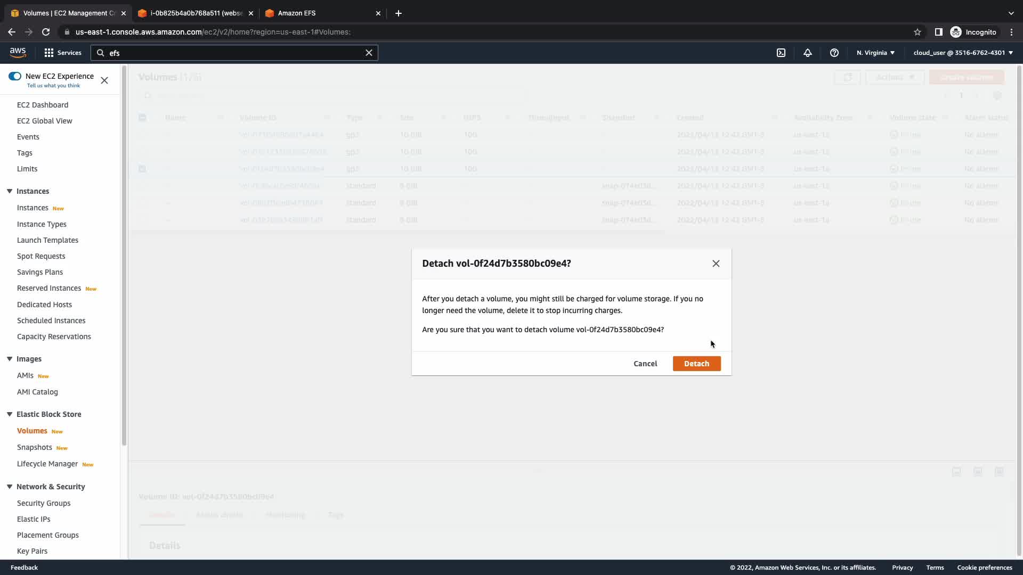Viewport: 1023px width, 575px height.
Task: Open Snapshots in the sidebar
Action: coord(35,447)
